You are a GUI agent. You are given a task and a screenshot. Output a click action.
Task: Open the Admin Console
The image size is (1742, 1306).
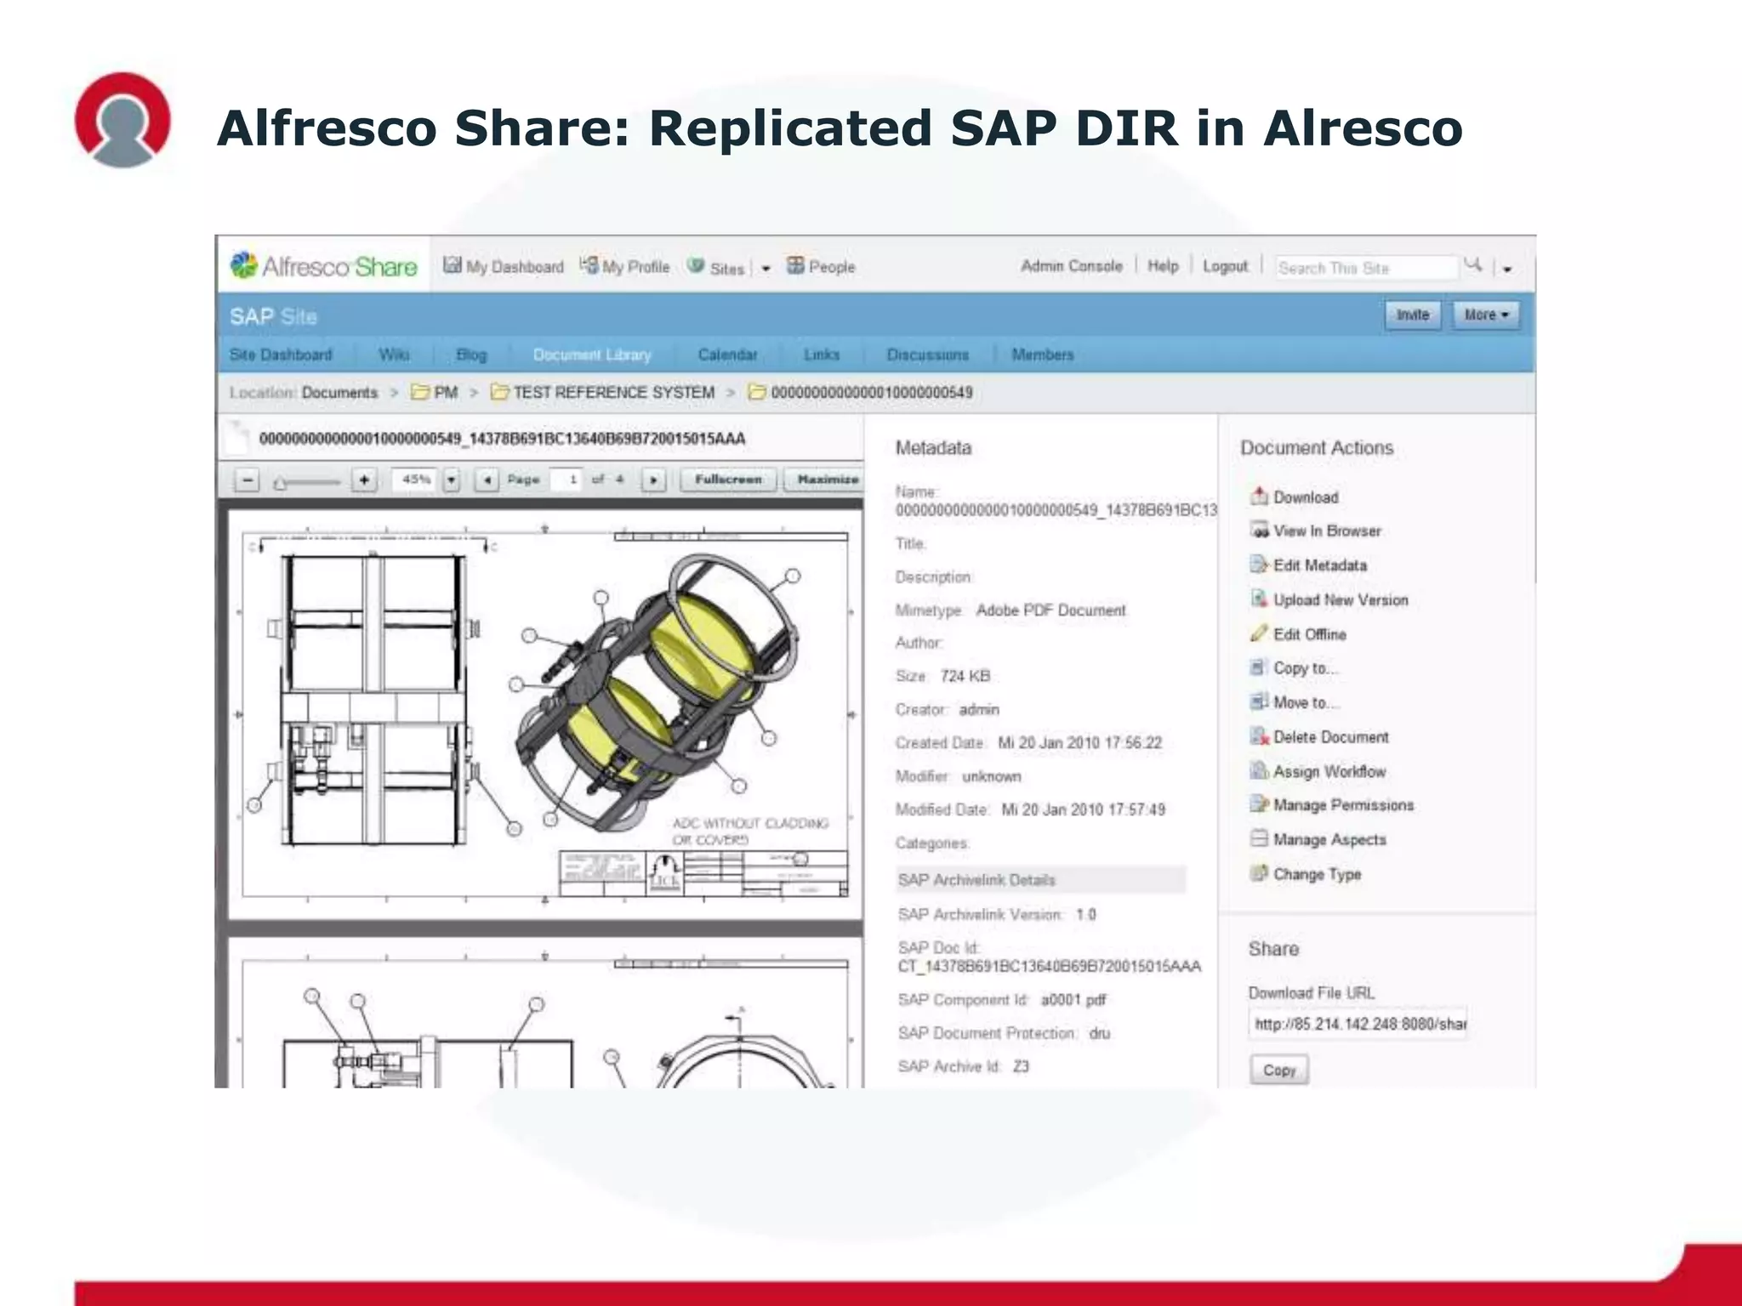pyautogui.click(x=1072, y=266)
